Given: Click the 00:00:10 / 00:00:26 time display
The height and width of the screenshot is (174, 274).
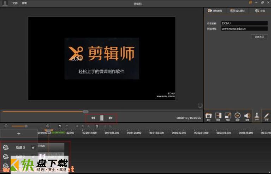Looking at the screenshot, I should click(189, 118).
